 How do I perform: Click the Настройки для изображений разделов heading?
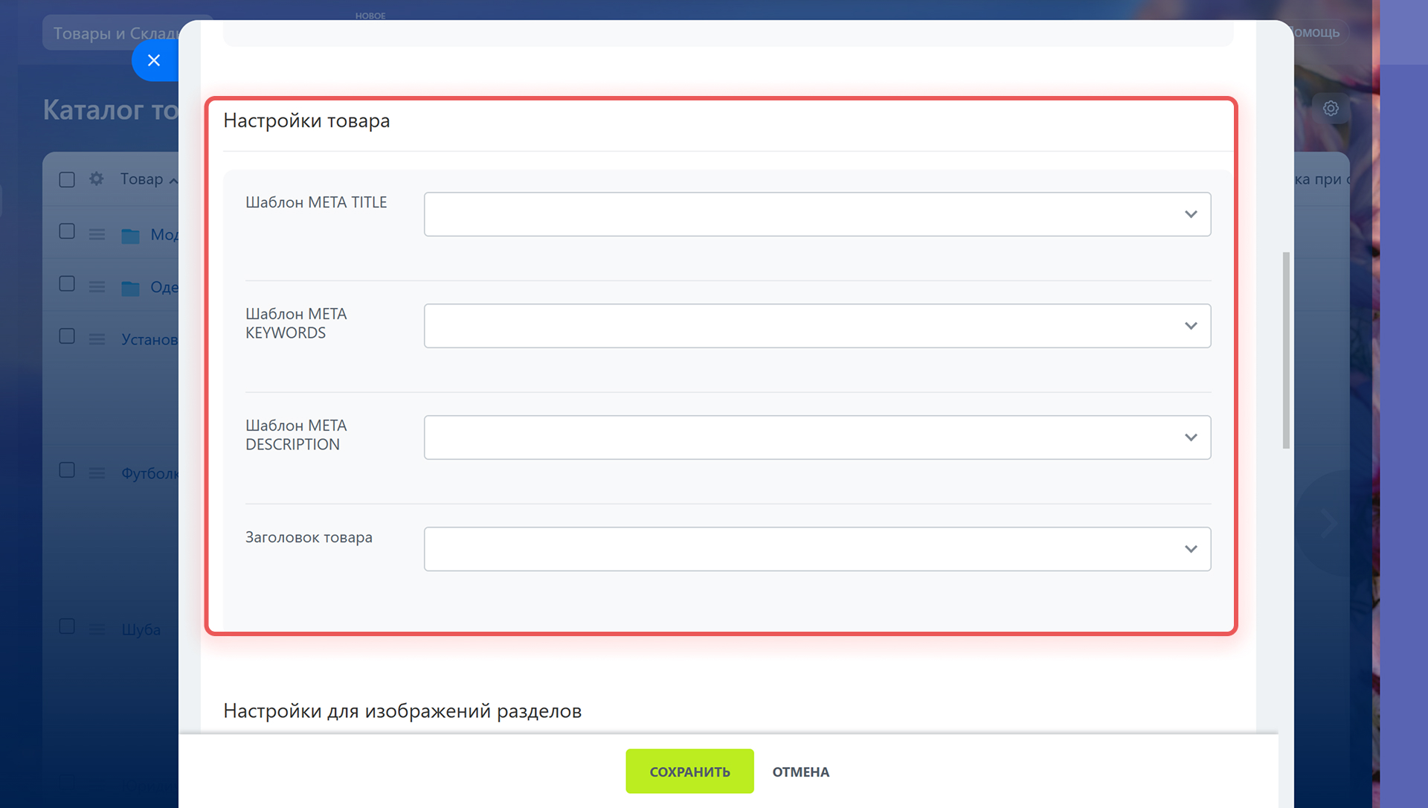click(x=402, y=711)
